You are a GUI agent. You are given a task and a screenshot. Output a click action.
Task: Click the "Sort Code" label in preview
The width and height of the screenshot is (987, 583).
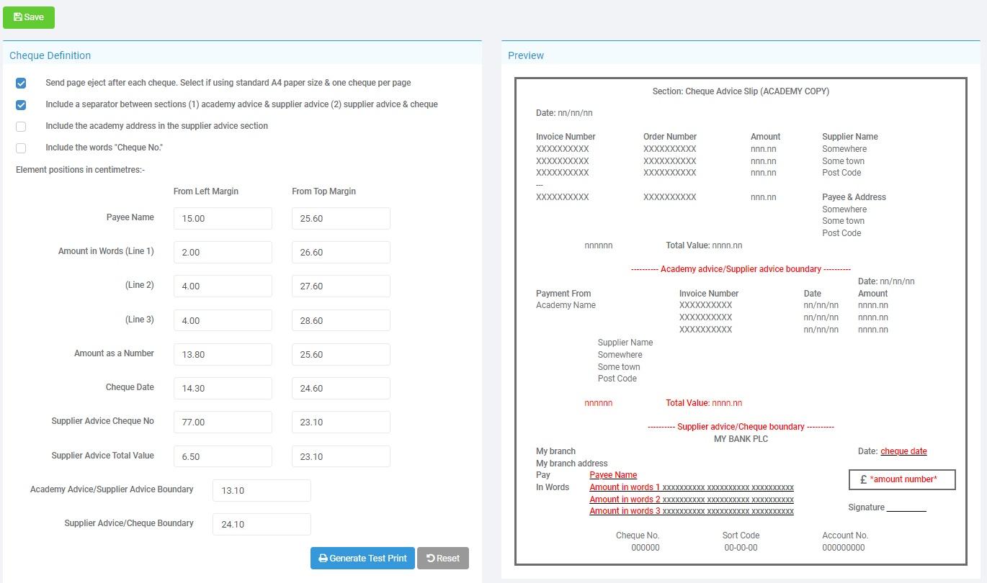coord(741,535)
